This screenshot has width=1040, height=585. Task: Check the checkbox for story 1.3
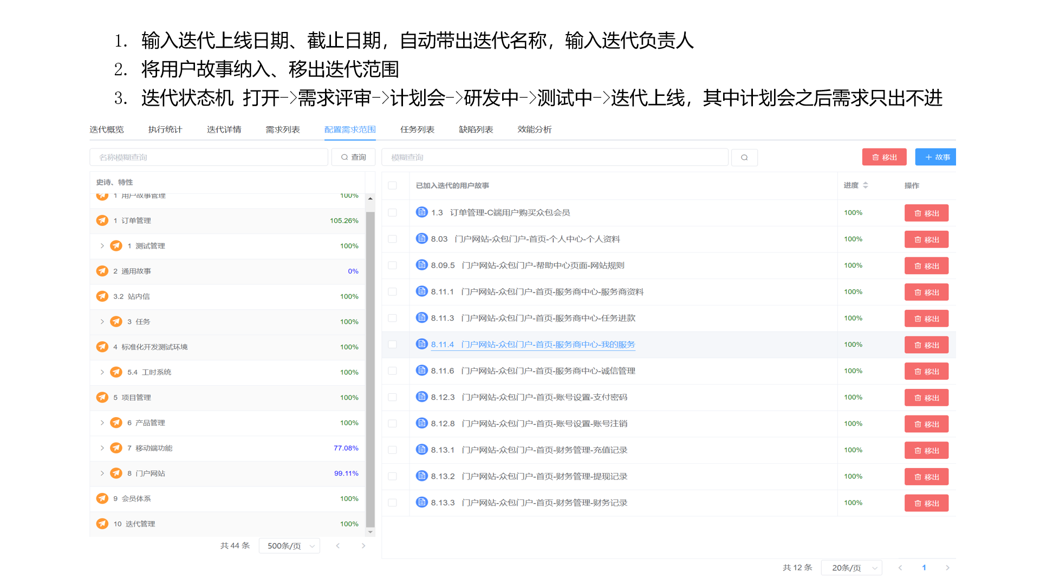pos(393,212)
